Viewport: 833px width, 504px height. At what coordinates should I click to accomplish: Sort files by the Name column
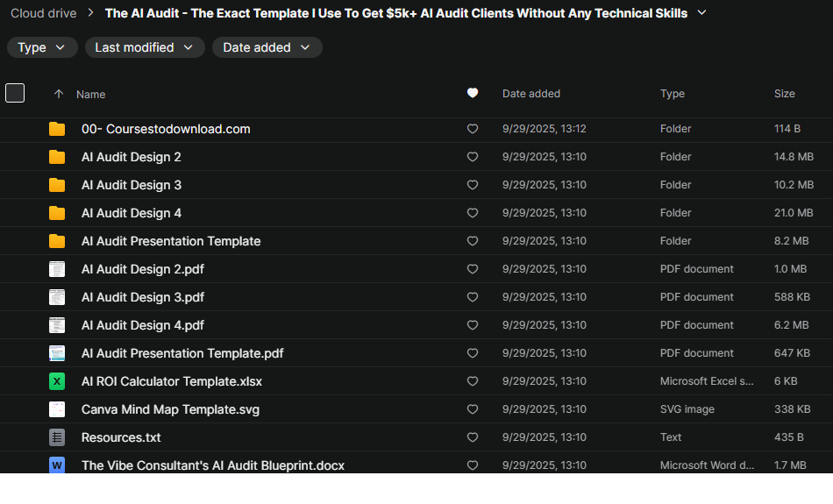(x=90, y=94)
